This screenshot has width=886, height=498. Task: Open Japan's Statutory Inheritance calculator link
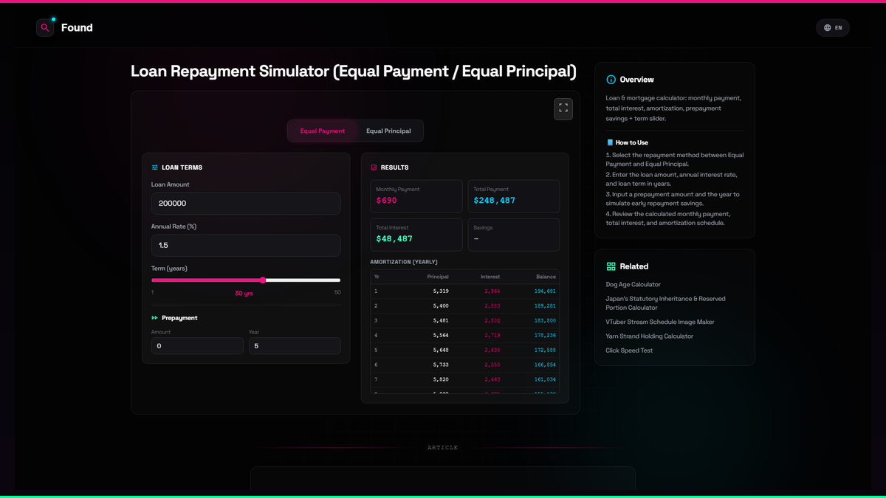pyautogui.click(x=666, y=303)
